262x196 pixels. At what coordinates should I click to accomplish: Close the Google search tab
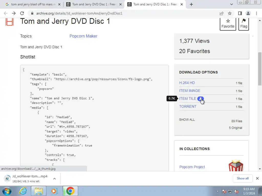pyautogui.click(x=59, y=4)
